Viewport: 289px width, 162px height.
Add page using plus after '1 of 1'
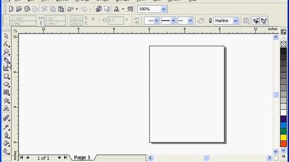click(59, 157)
